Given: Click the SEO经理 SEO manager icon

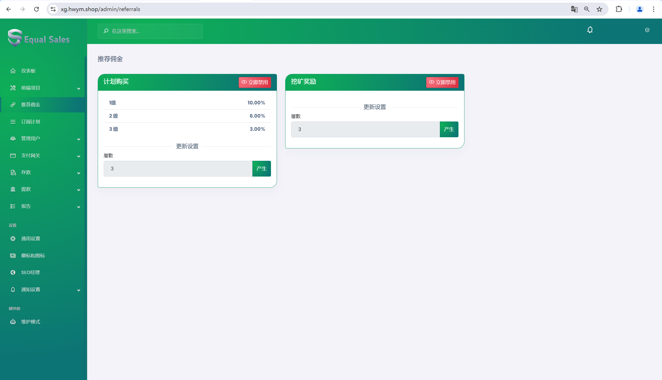Looking at the screenshot, I should pyautogui.click(x=13, y=272).
